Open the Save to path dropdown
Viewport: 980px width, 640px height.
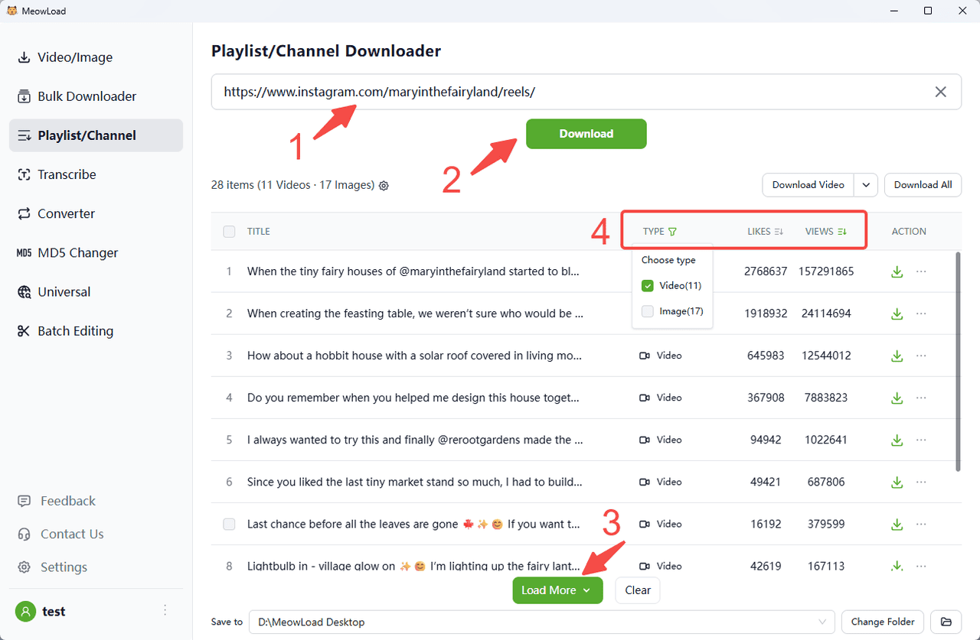point(824,622)
